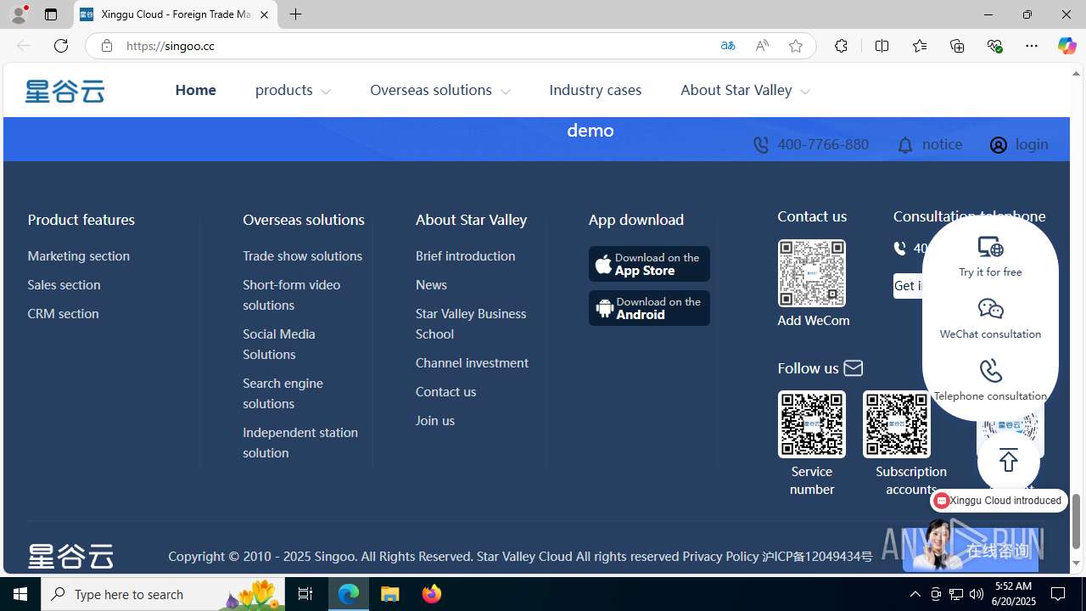Click the Follow us envelope icon
1086x611 pixels.
(x=853, y=367)
